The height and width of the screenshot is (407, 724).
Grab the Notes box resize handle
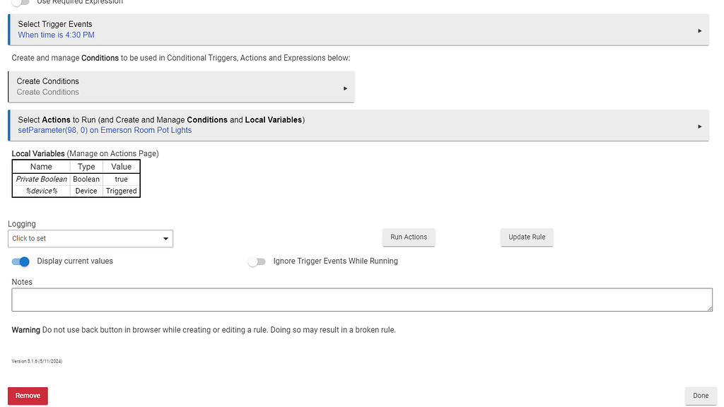(x=708, y=307)
